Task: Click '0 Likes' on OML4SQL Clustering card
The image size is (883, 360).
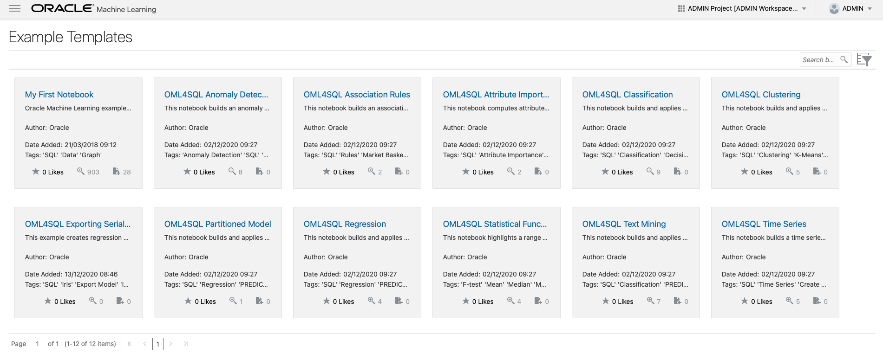Action: (761, 172)
